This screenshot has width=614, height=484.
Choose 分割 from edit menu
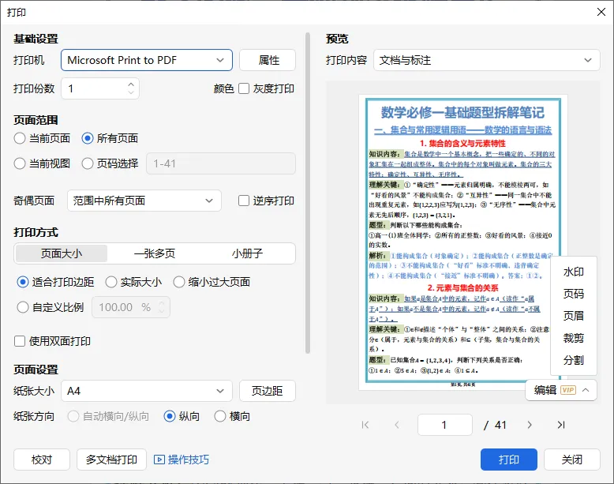[573, 360]
